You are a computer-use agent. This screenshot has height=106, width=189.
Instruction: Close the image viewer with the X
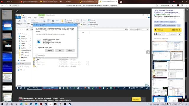click(187, 9)
